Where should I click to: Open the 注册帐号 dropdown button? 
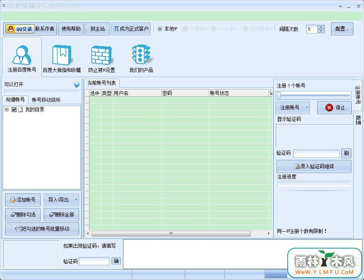click(x=292, y=107)
